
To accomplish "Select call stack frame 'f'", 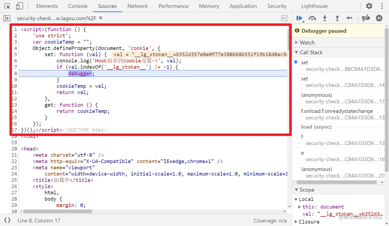I will coord(339,140).
